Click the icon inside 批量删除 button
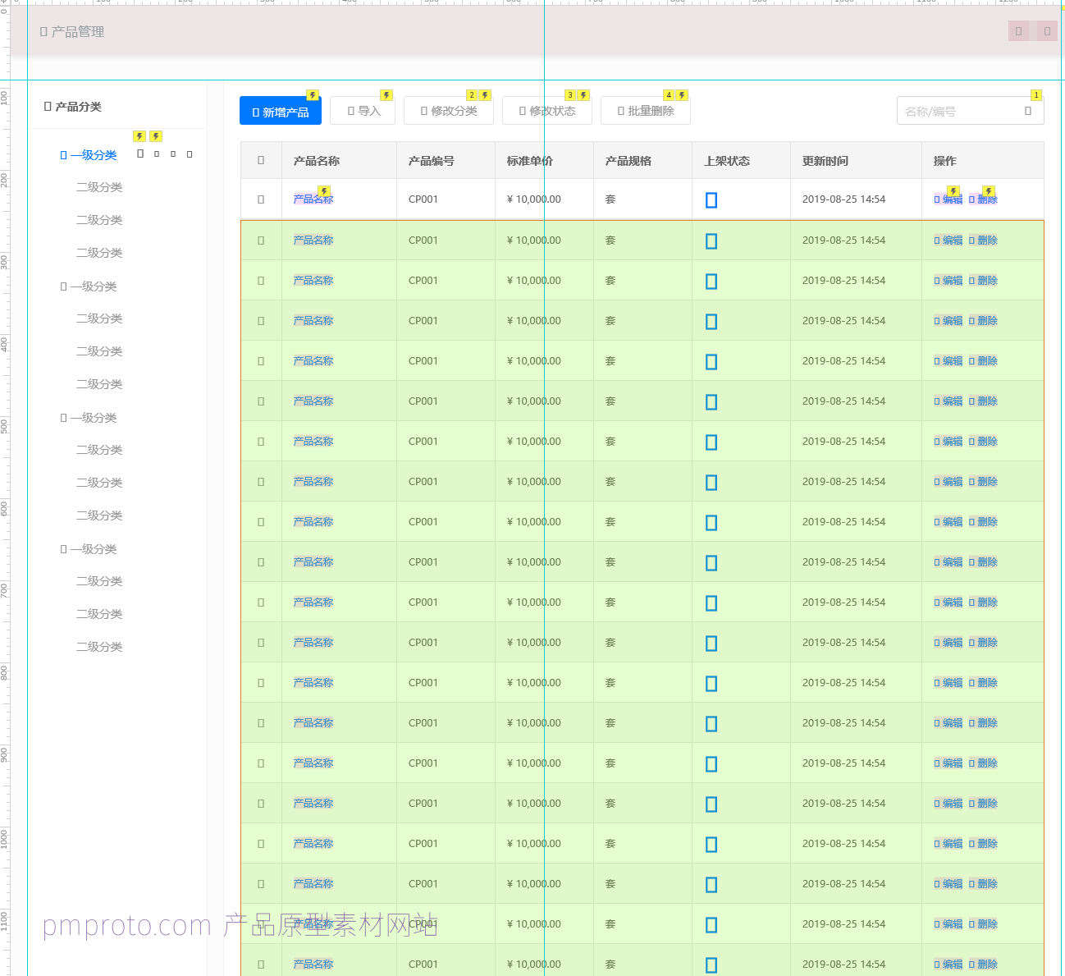1065x976 pixels. [x=621, y=111]
